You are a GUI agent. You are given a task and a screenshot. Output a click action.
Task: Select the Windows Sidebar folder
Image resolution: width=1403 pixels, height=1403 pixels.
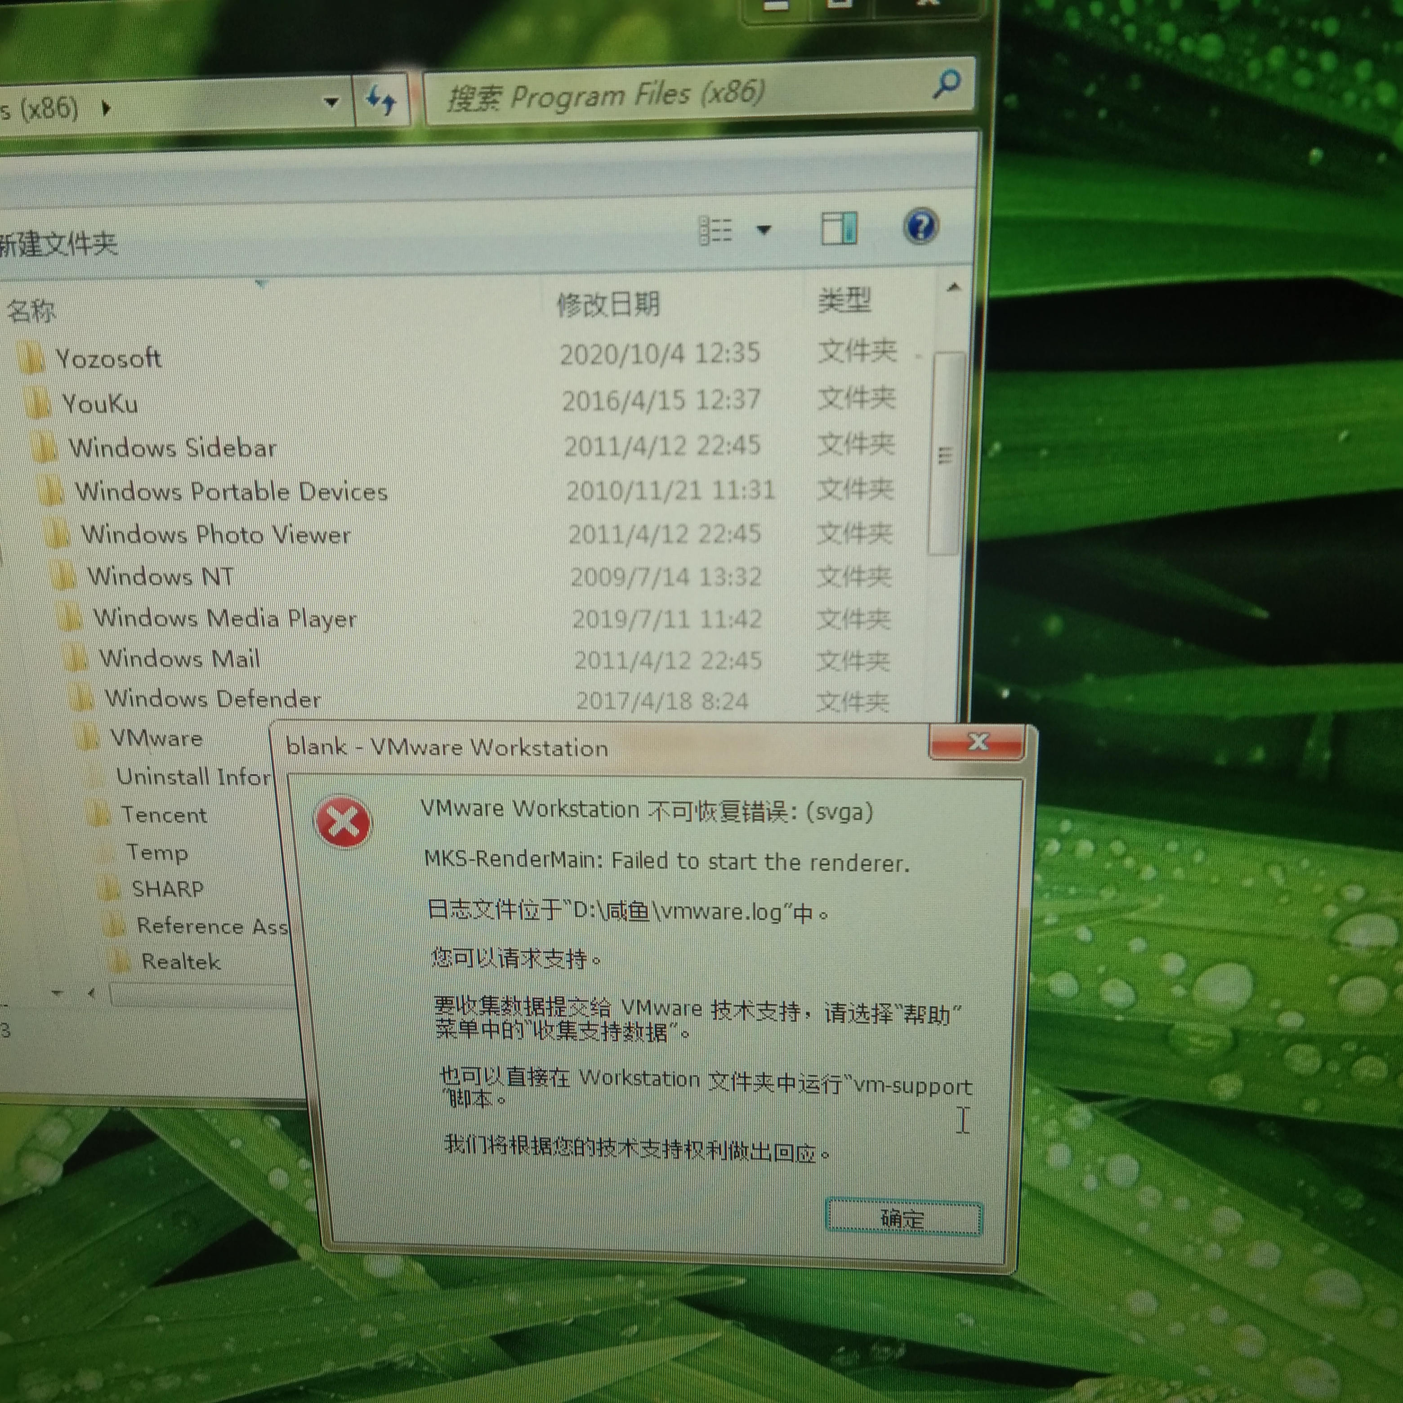tap(173, 447)
